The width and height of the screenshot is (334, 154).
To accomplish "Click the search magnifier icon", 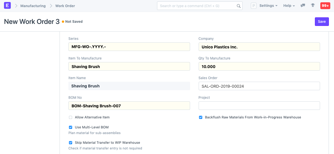I will pos(239,6).
